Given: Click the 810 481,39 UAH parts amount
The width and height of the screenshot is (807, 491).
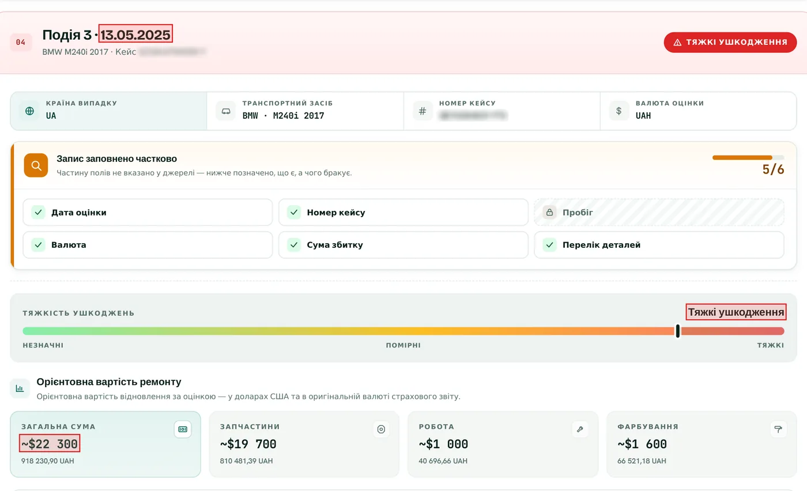Looking at the screenshot, I should 247,461.
